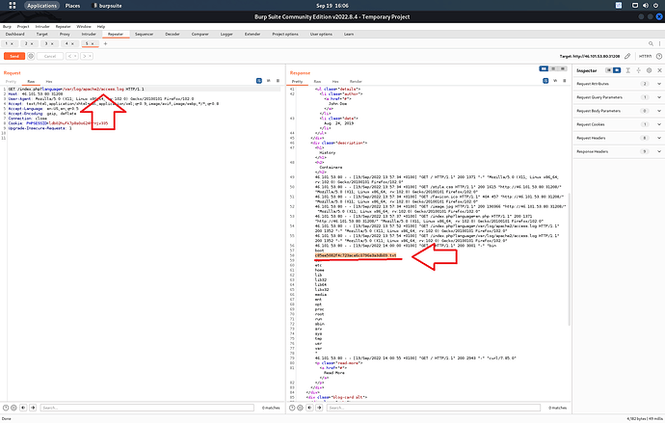Toggle HTTP/1 protocol selector
665x423 pixels.
pos(645,56)
